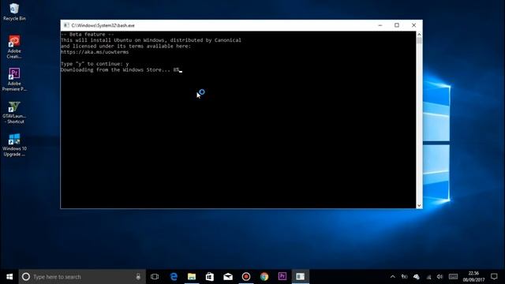Click the C:\Windows\System32\bash.exe title text

(x=103, y=25)
